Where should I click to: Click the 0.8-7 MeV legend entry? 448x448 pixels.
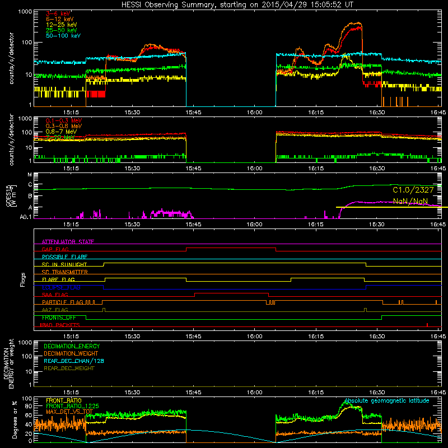tap(62, 132)
